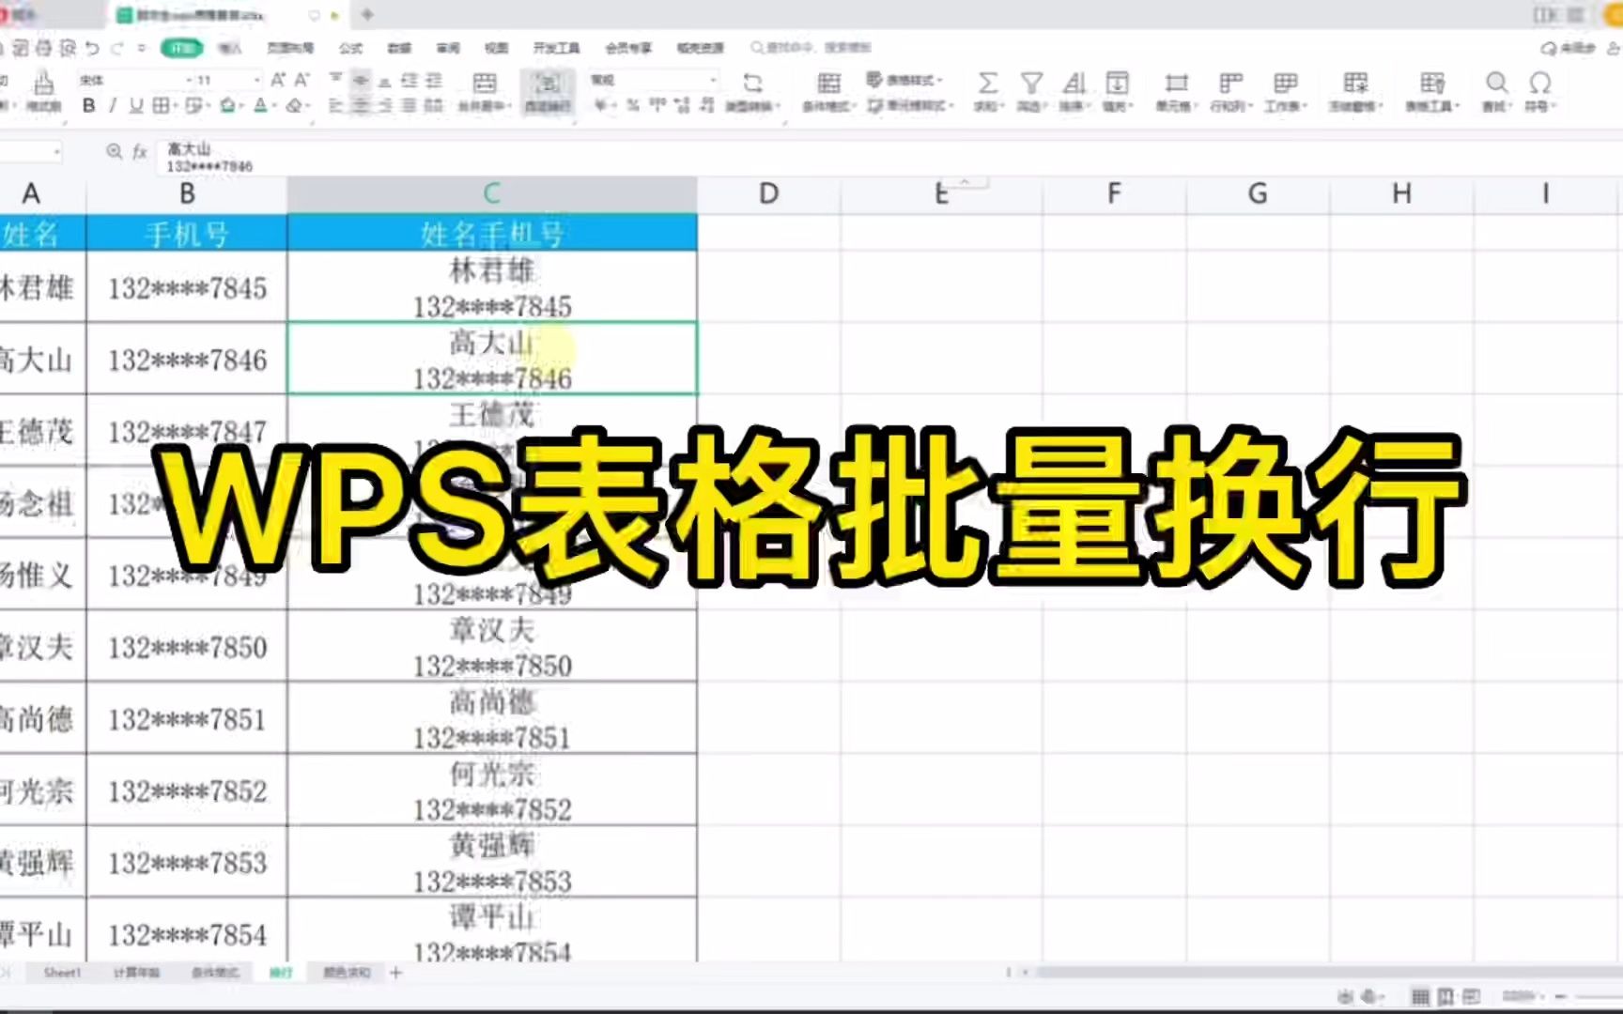Select column F header

click(1114, 193)
